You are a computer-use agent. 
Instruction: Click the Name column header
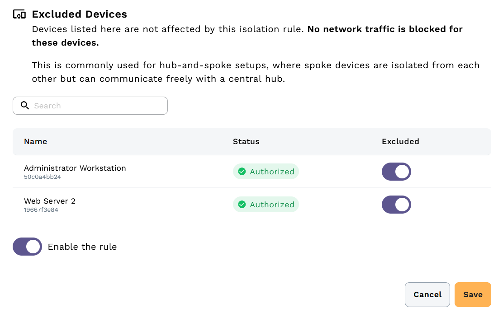35,141
